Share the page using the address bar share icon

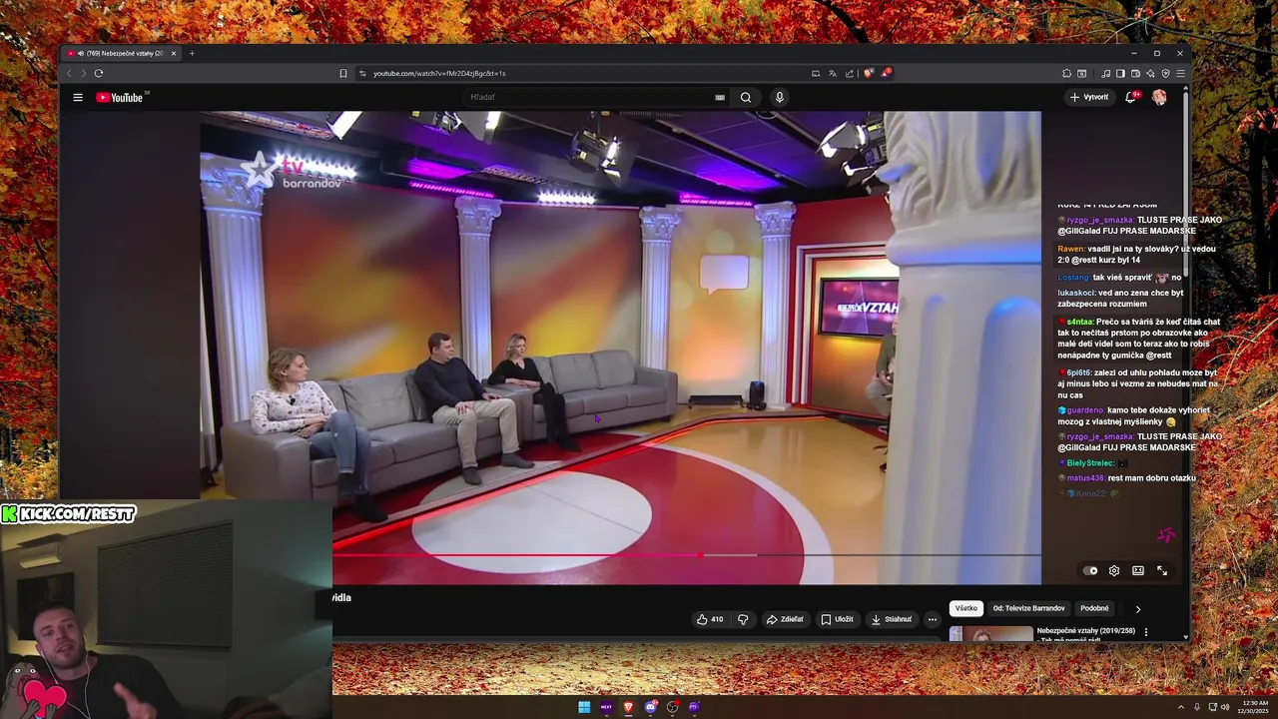(x=850, y=73)
